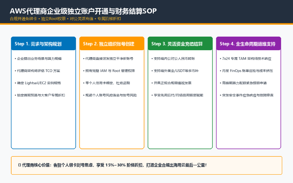The image size is (293, 183).
Task: Click '月度 FinOps 账单巡检与成本挤压' bullet
Action: pos(247,71)
